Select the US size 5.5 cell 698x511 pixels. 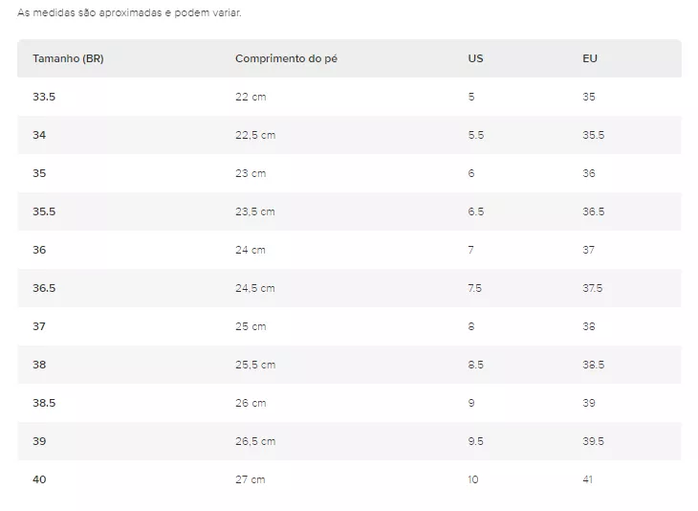475,135
